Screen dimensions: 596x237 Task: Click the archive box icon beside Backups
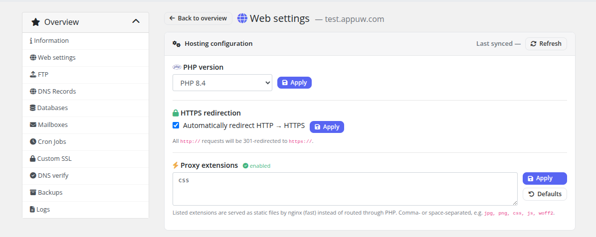tap(33, 192)
